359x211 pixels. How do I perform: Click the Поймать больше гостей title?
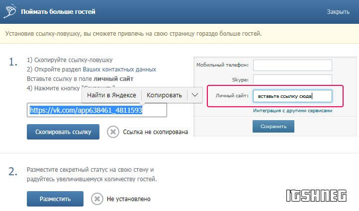(58, 11)
